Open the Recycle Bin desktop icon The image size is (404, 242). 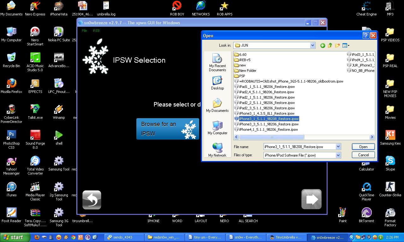11,60
